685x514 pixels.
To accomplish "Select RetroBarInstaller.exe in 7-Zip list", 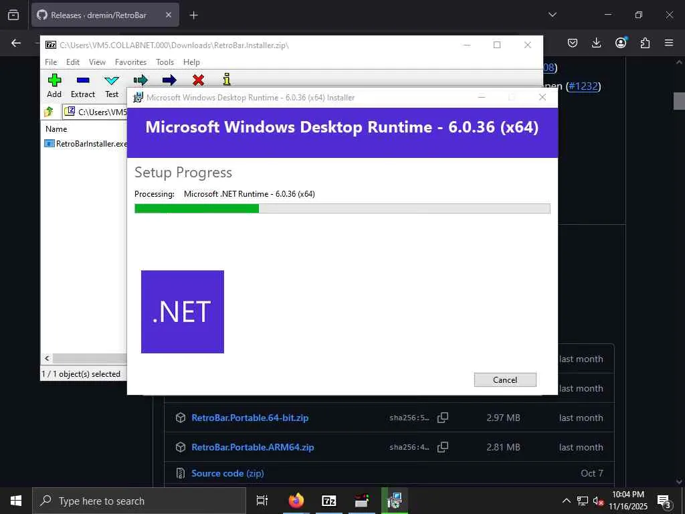I will click(86, 143).
